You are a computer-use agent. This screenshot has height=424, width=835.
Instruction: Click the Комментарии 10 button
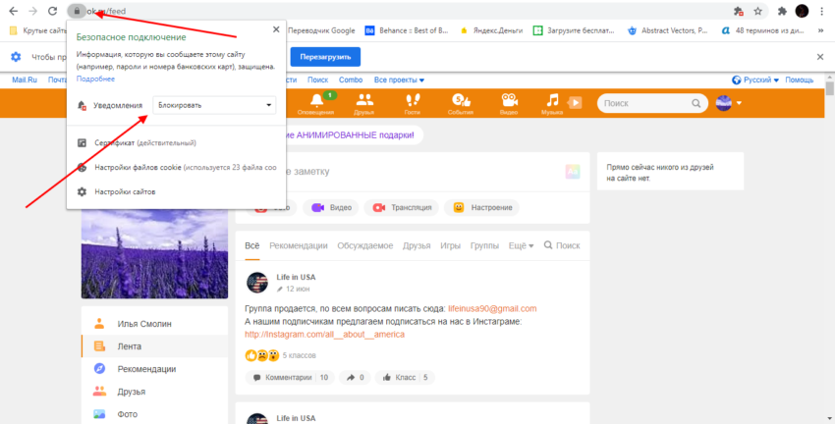(290, 377)
